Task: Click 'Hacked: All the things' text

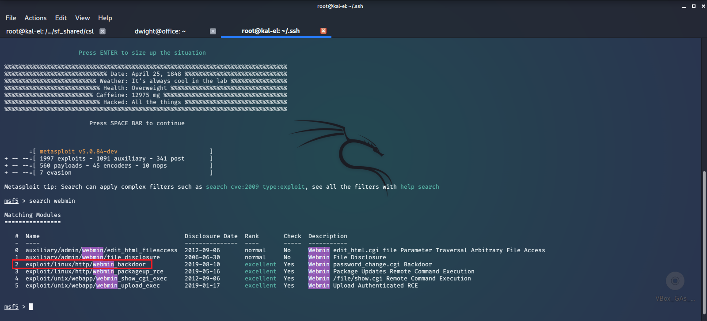Action: click(x=142, y=102)
